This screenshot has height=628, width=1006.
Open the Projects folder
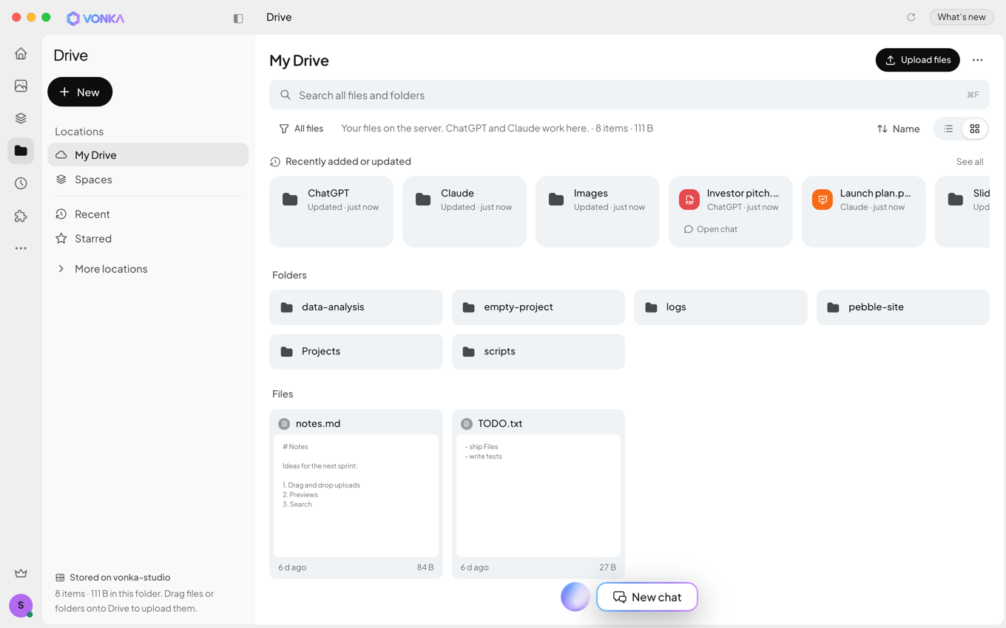356,351
